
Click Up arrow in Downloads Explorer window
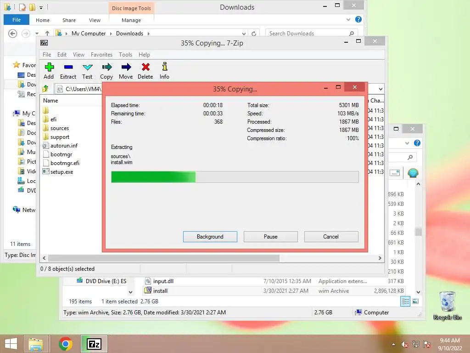pyautogui.click(x=47, y=33)
